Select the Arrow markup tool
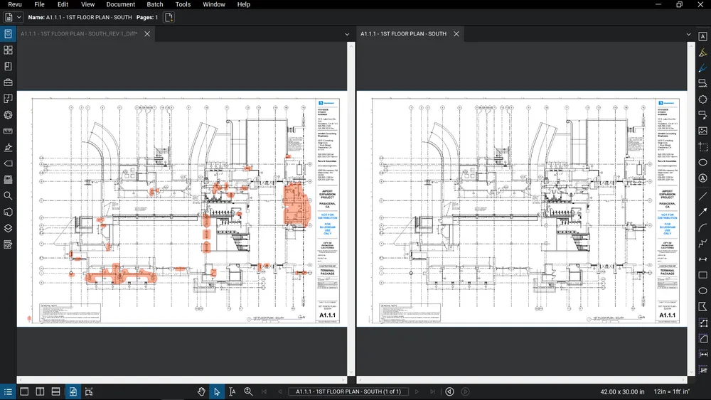 [703, 212]
